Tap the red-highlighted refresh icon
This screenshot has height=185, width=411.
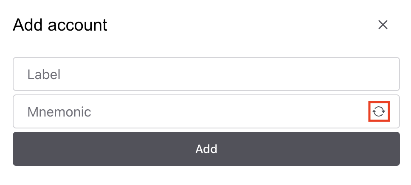point(379,112)
